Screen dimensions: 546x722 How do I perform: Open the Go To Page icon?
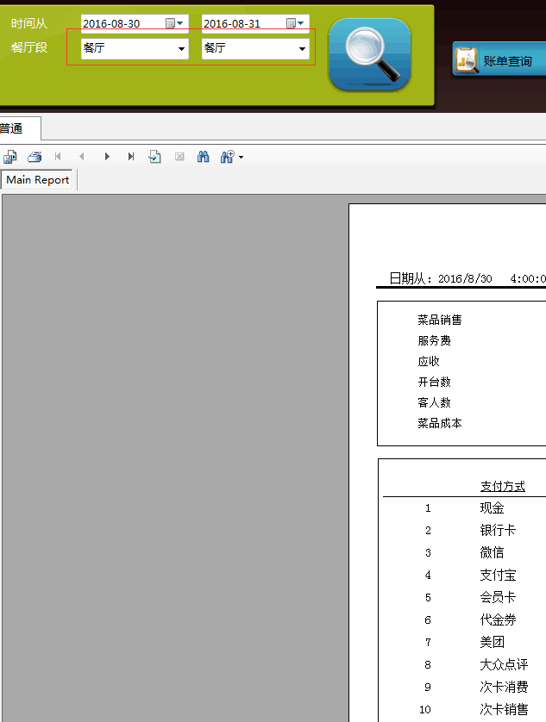[x=155, y=157]
